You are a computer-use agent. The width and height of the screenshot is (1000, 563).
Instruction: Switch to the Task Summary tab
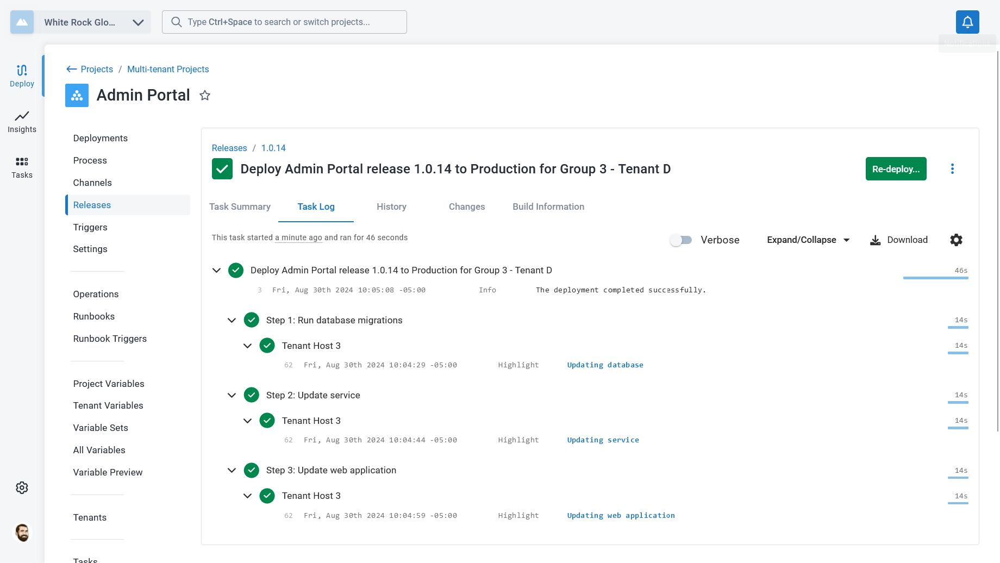pyautogui.click(x=240, y=207)
